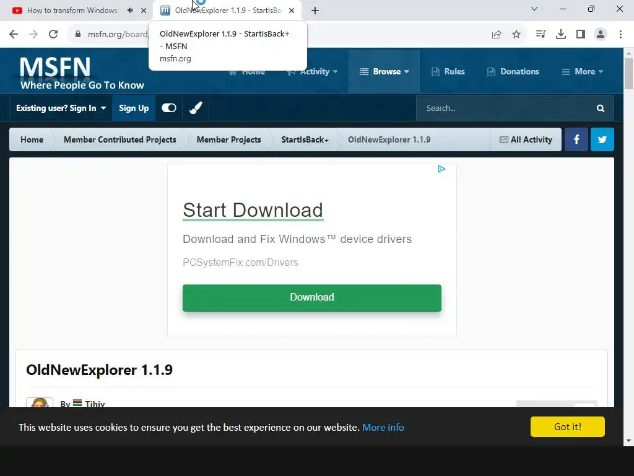Click the author name Tihiy
Image resolution: width=634 pixels, height=476 pixels.
(x=95, y=404)
